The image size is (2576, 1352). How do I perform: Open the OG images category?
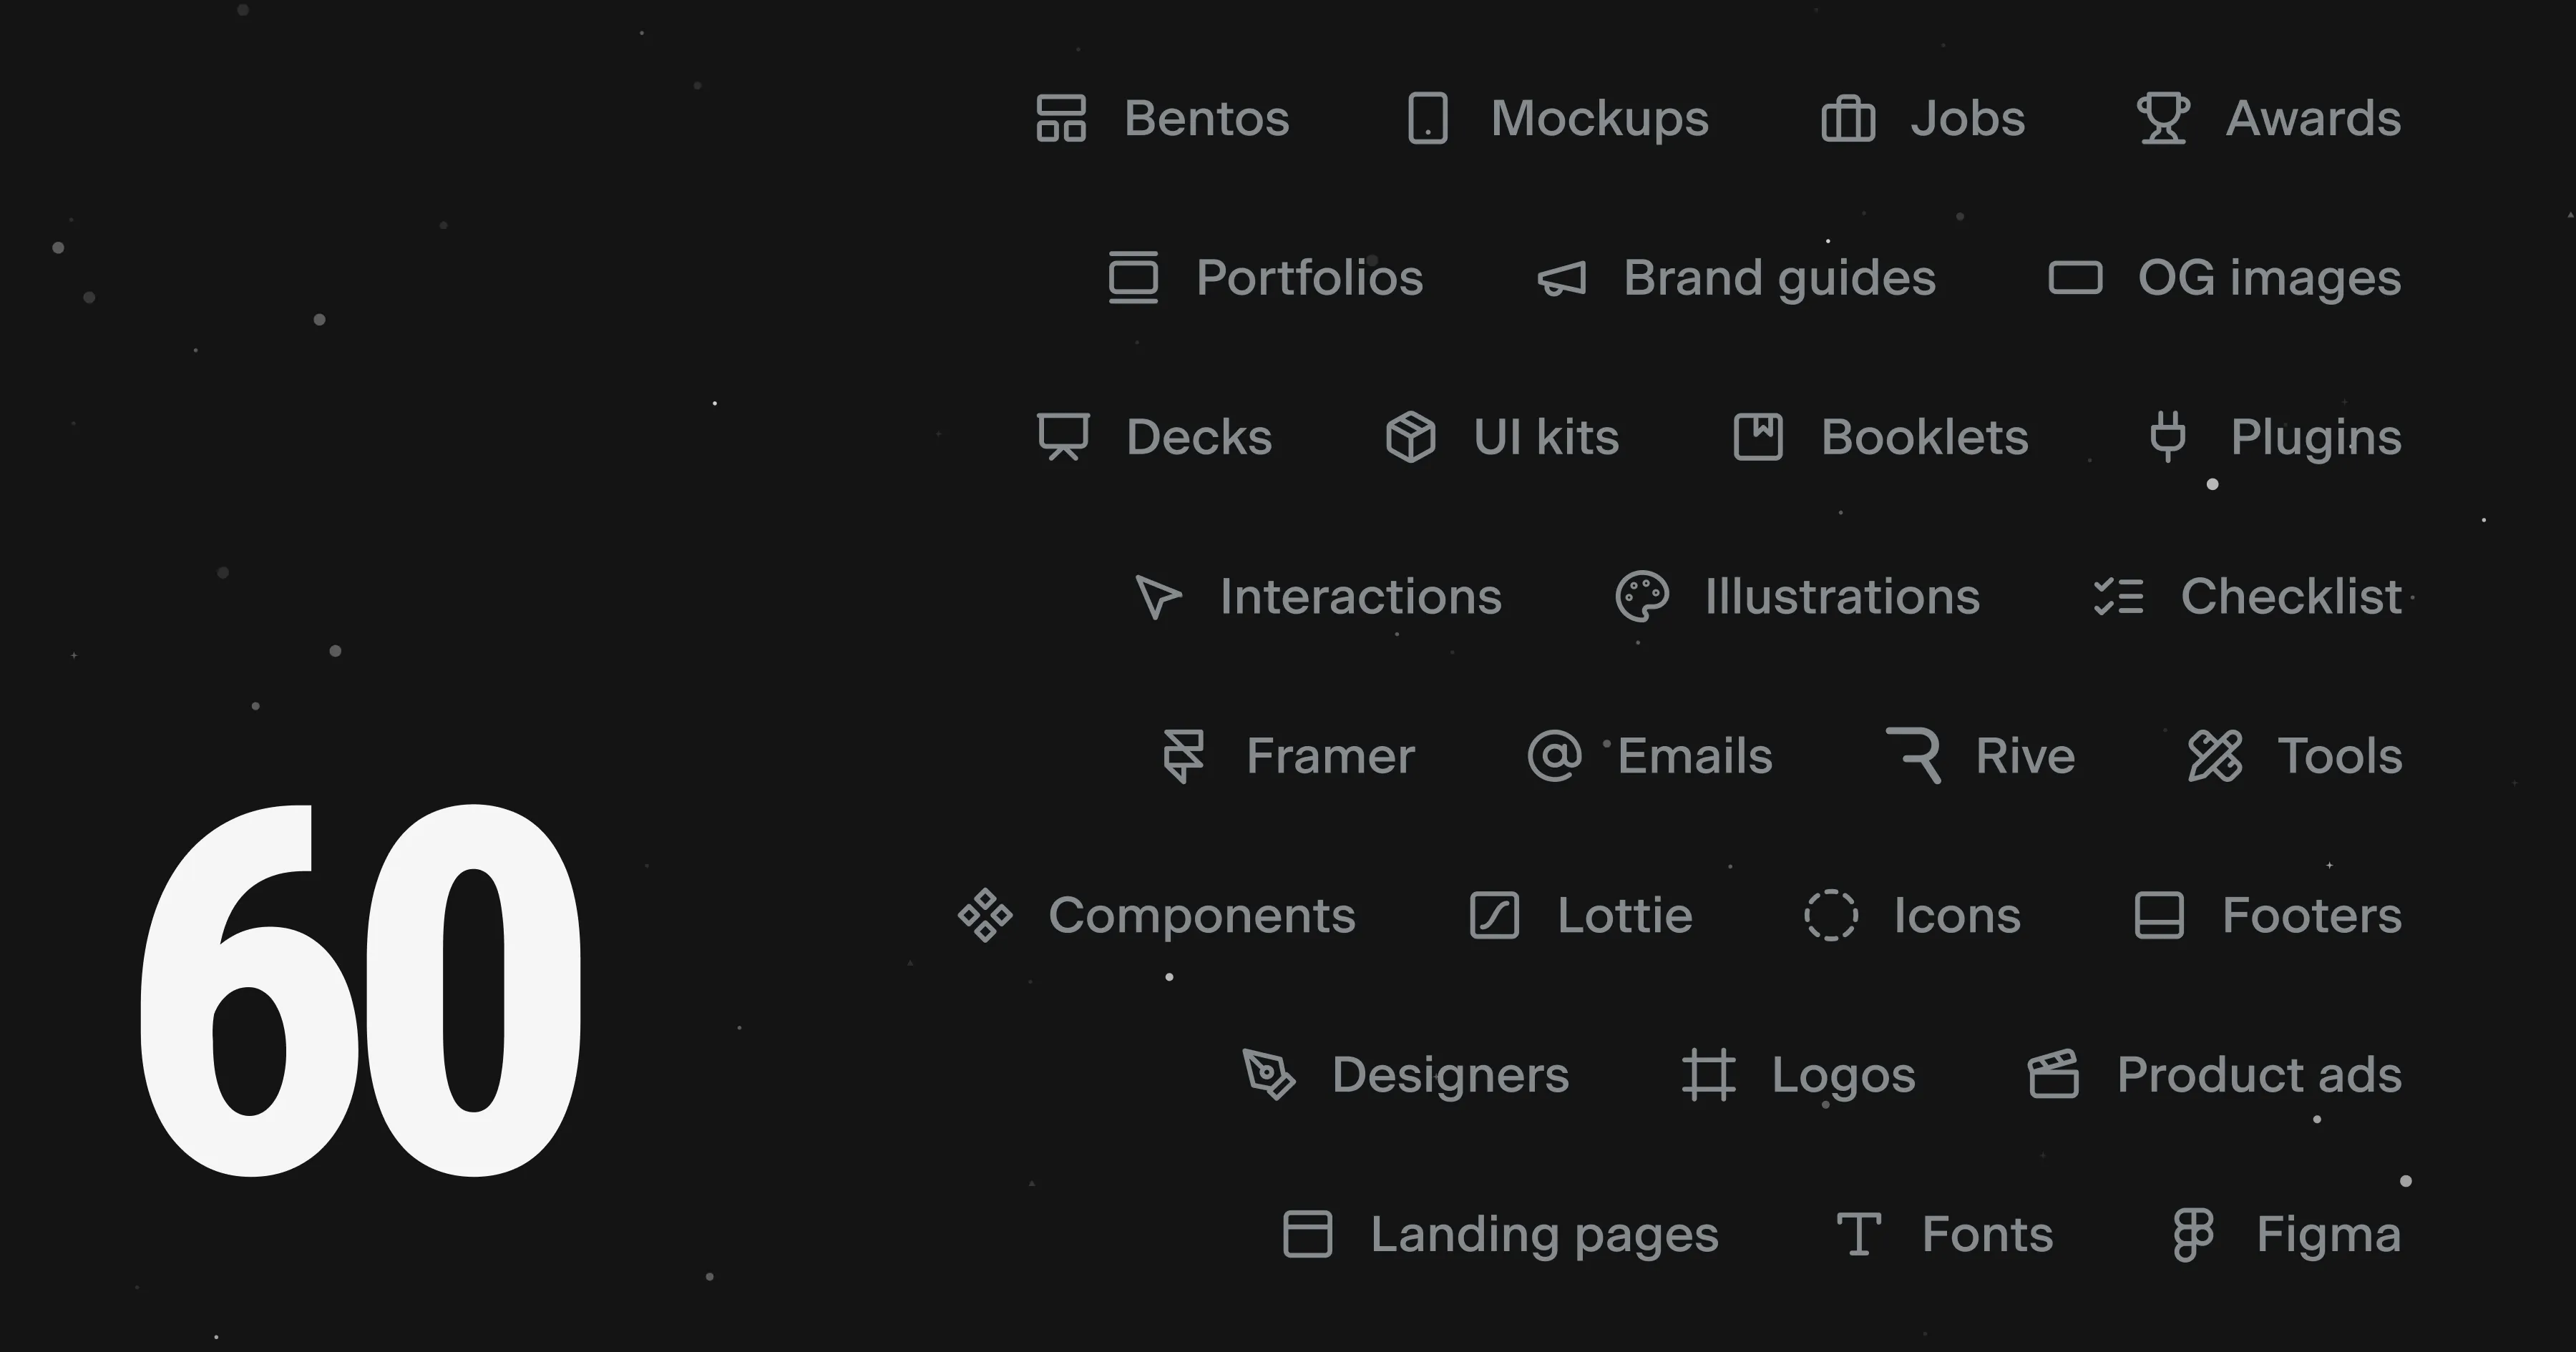2269,278
